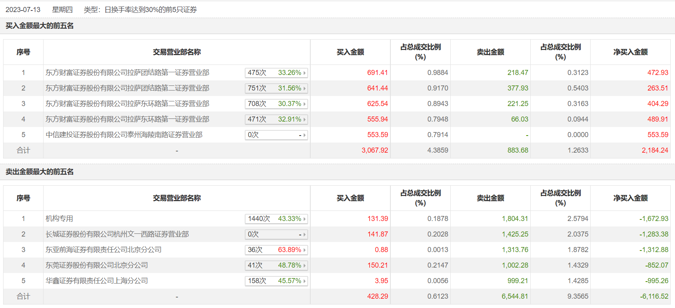Click 东方财富证券拉萨东环路第一证券营业部 name
This screenshot has width=675, height=308.
pyautogui.click(x=127, y=119)
